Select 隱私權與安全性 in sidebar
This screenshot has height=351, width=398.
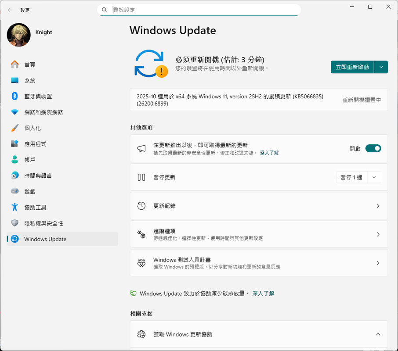coord(62,223)
